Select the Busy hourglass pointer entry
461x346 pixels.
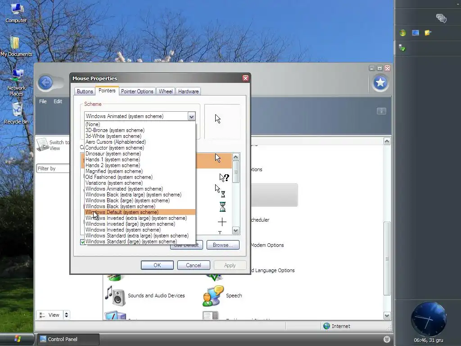coord(222,207)
